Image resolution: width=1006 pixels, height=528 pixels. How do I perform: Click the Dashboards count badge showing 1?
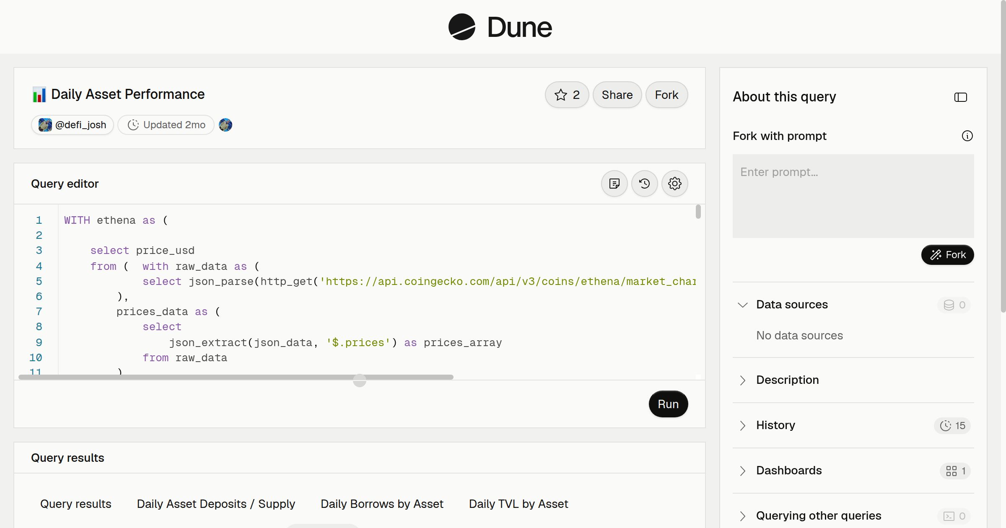point(955,471)
